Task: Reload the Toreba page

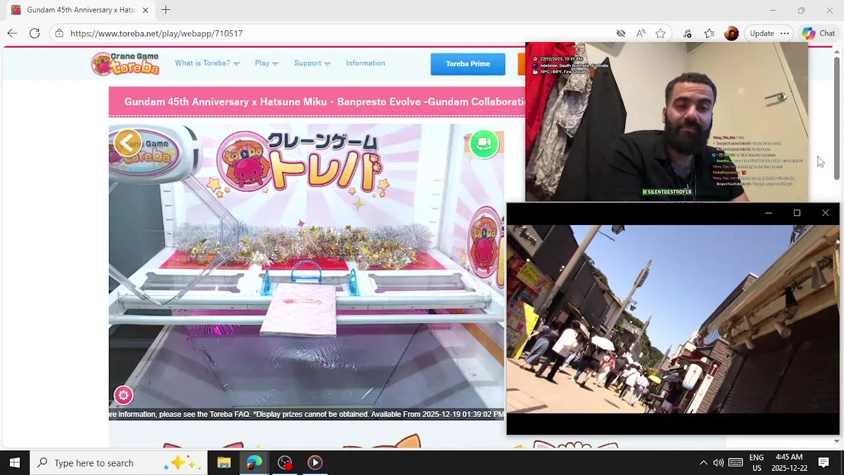Action: click(34, 33)
